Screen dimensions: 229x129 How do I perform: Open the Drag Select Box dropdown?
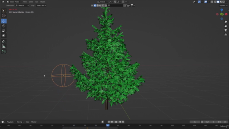(x=42, y=5)
